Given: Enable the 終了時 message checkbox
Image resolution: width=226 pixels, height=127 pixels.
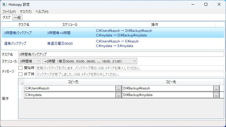Looking at the screenshot, I should [20, 74].
